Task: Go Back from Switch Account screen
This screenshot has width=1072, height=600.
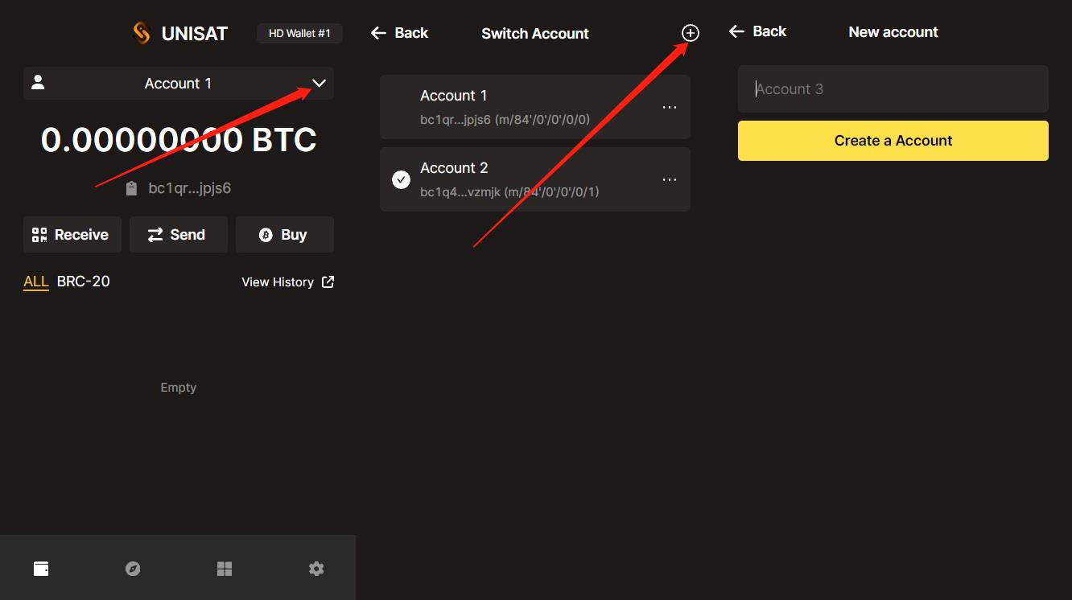Action: coord(399,32)
